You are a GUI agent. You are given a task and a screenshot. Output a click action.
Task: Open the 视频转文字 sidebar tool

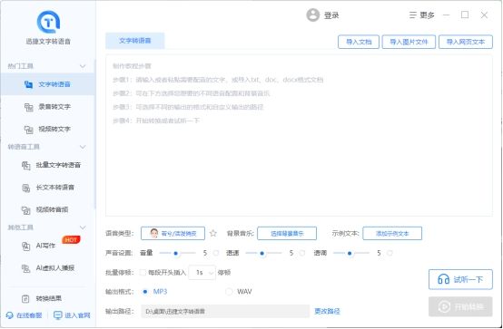[x=47, y=129]
